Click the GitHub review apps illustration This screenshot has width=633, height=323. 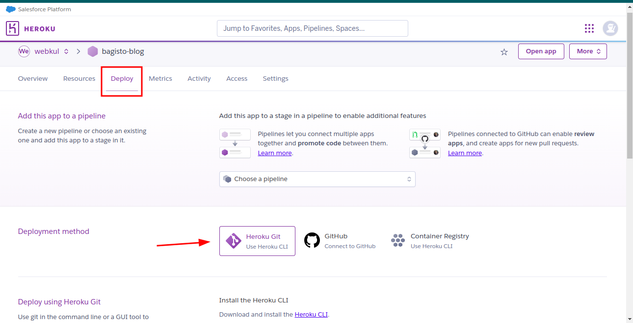coord(424,143)
